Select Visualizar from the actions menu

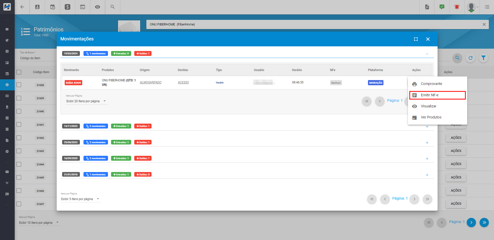click(438, 106)
